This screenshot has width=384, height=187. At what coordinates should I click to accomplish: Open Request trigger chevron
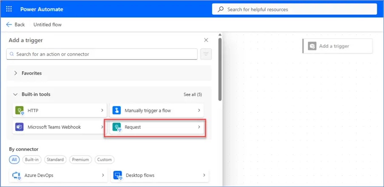[199, 127]
